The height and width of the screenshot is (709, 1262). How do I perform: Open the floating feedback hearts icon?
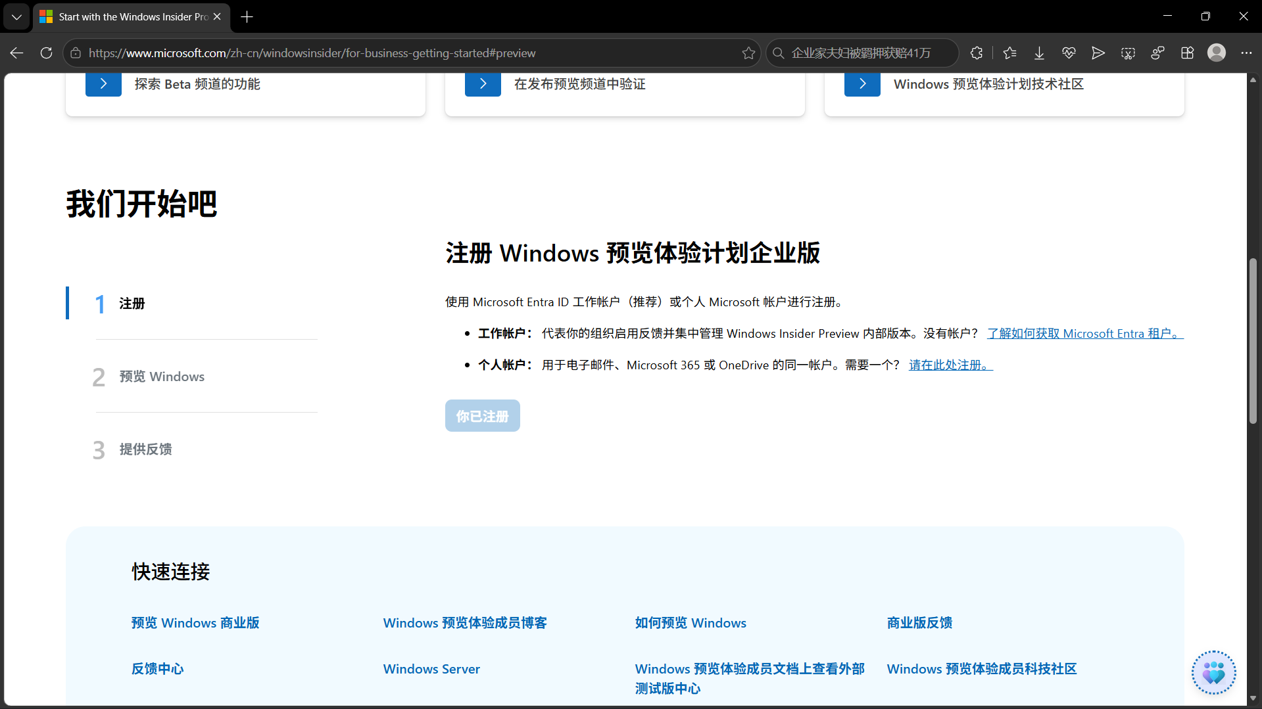coord(1213,672)
